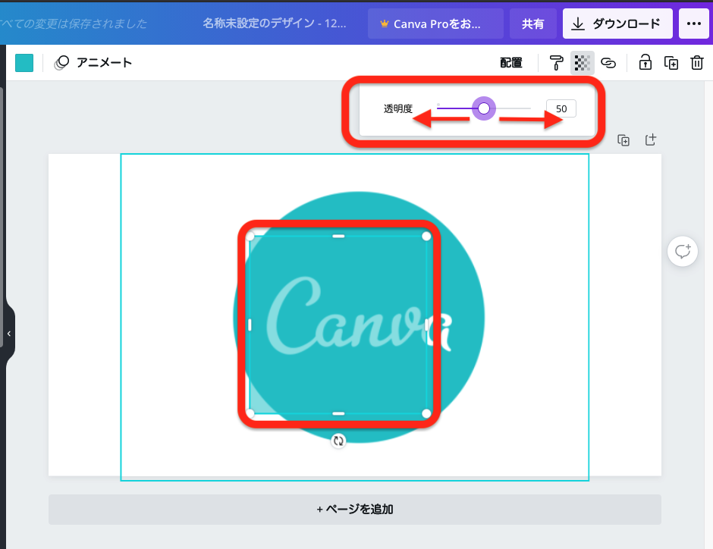Click the top-right resize handle of square
The image size is (713, 549).
(x=426, y=237)
